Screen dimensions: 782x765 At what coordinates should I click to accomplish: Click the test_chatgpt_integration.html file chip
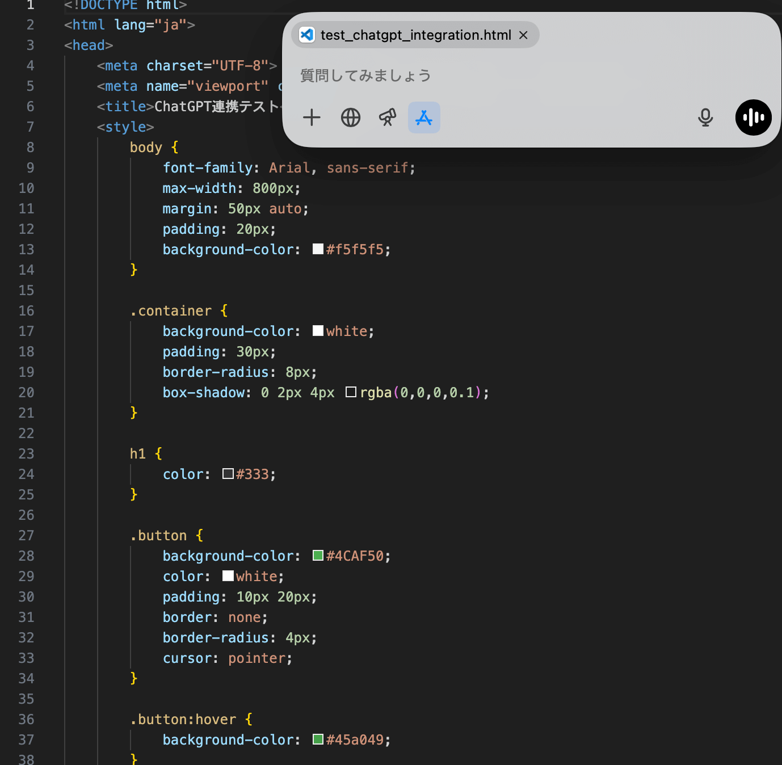point(415,35)
